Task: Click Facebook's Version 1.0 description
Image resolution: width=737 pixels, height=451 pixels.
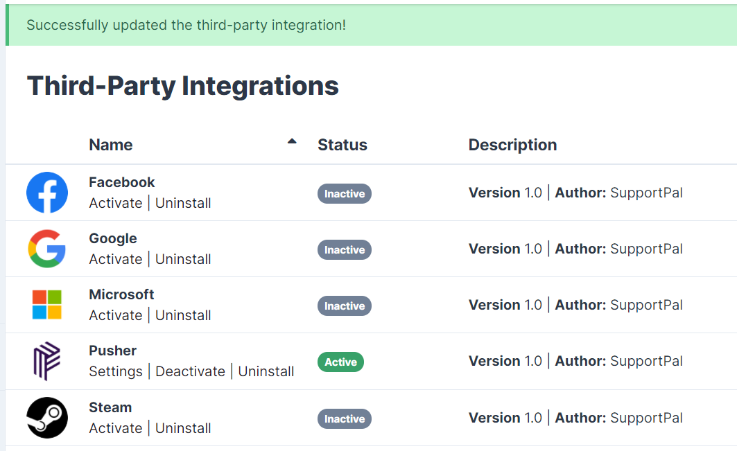Action: [x=575, y=193]
